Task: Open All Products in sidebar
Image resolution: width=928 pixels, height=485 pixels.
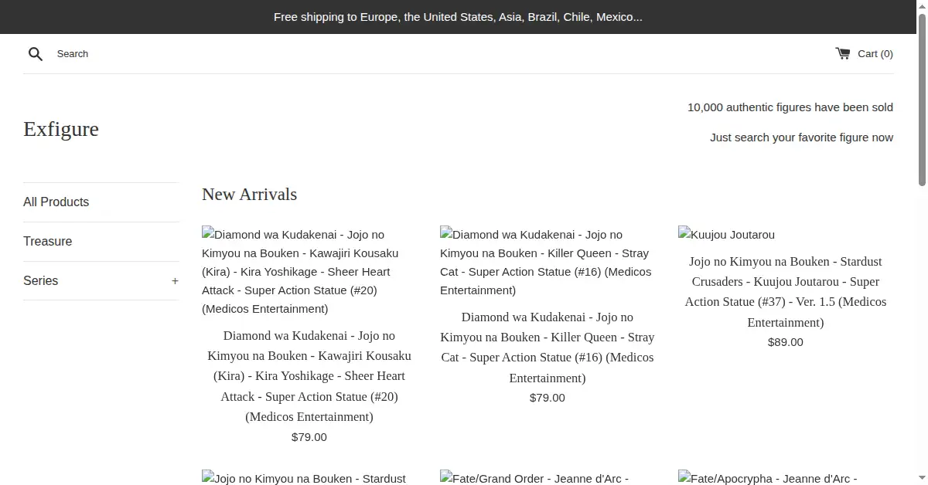Action: click(56, 202)
